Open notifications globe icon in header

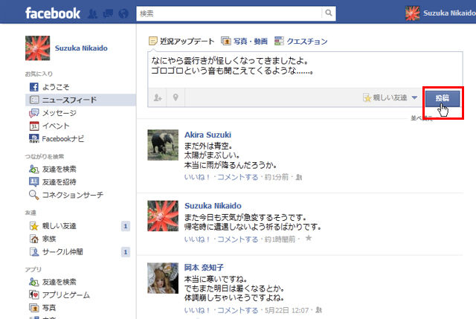(x=123, y=13)
